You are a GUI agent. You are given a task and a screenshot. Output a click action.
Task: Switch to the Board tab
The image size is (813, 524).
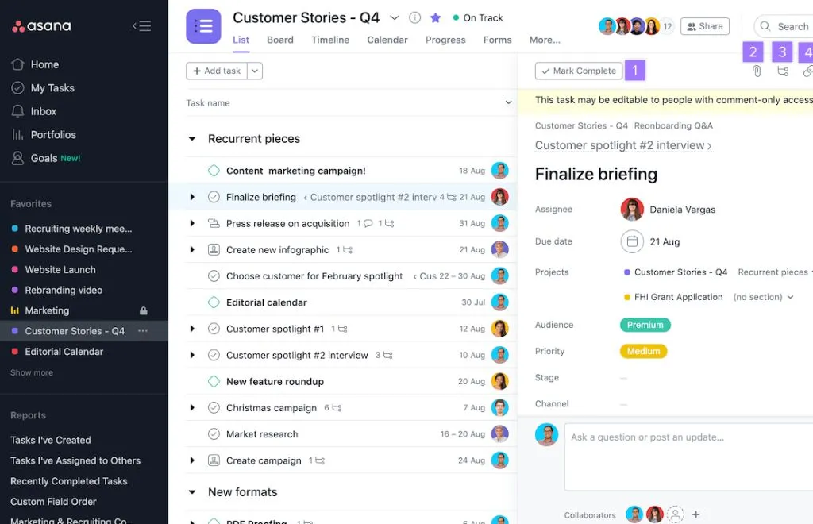pos(280,40)
